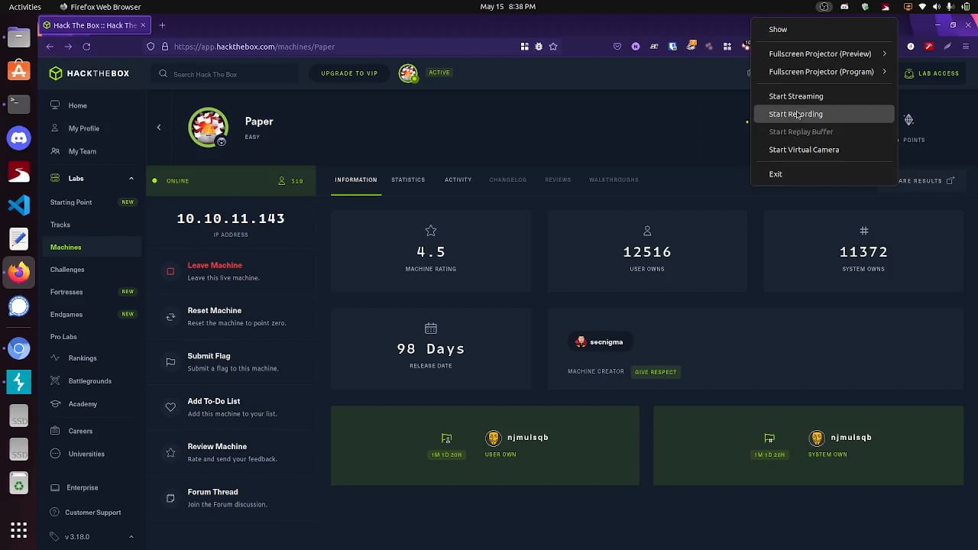Choose Show in the tray menu
This screenshot has height=550, width=978.
[x=824, y=29]
